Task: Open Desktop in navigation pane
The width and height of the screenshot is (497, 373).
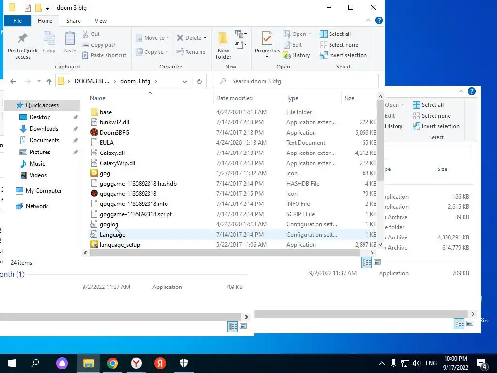Action: (40, 117)
